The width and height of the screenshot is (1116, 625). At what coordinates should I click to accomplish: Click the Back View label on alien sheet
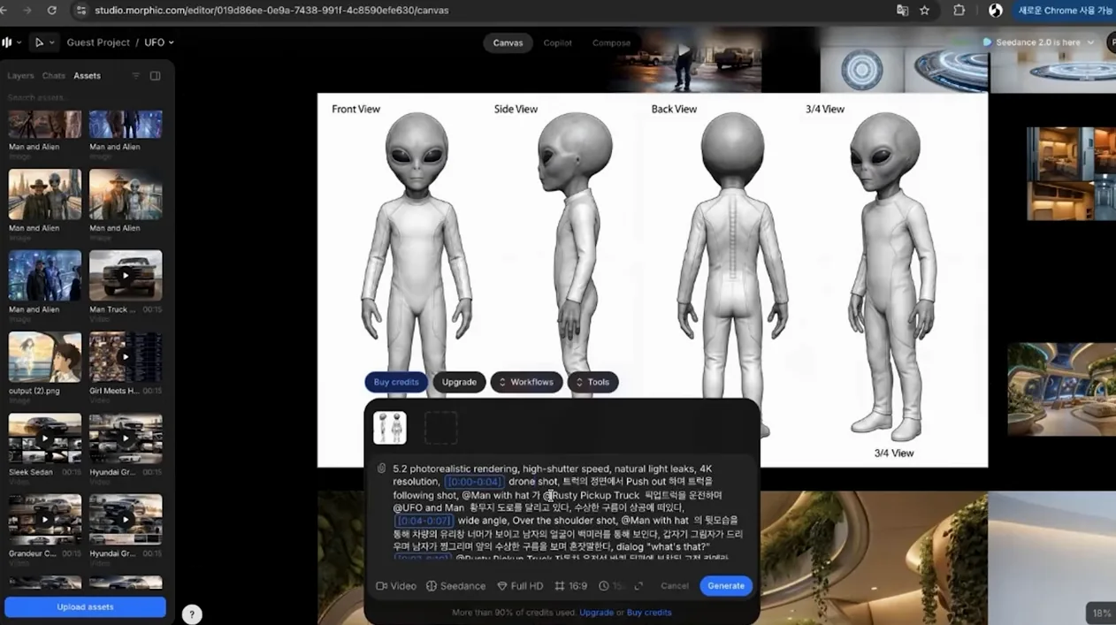click(x=674, y=110)
